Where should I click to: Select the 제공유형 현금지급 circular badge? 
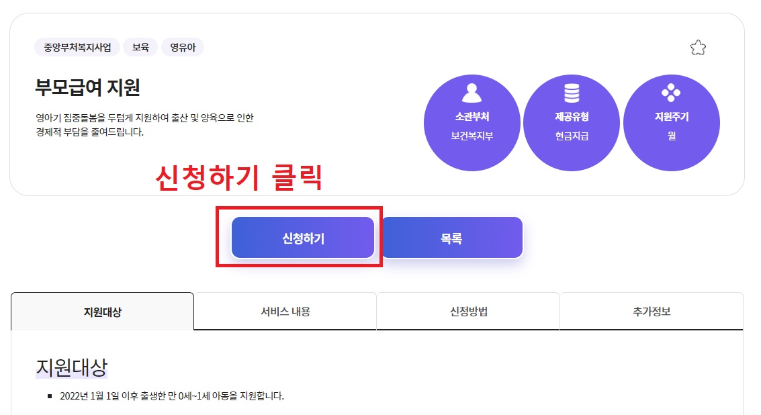tap(572, 122)
